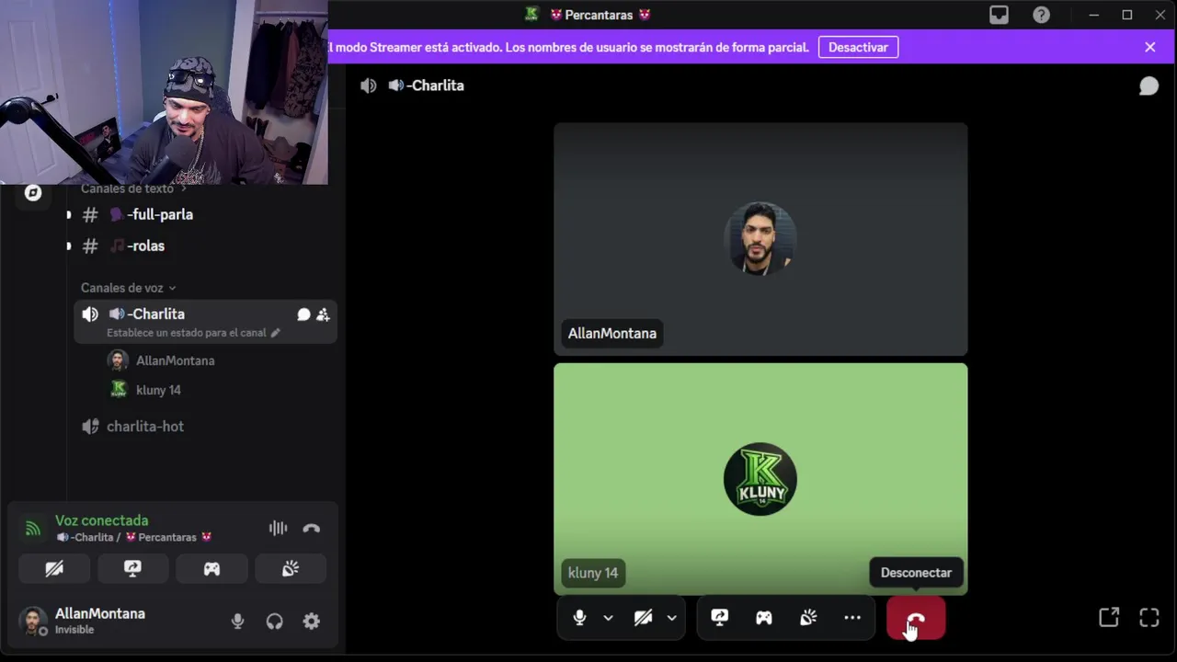This screenshot has width=1177, height=662.
Task: Open noise suppression waveform icon
Action: (278, 528)
